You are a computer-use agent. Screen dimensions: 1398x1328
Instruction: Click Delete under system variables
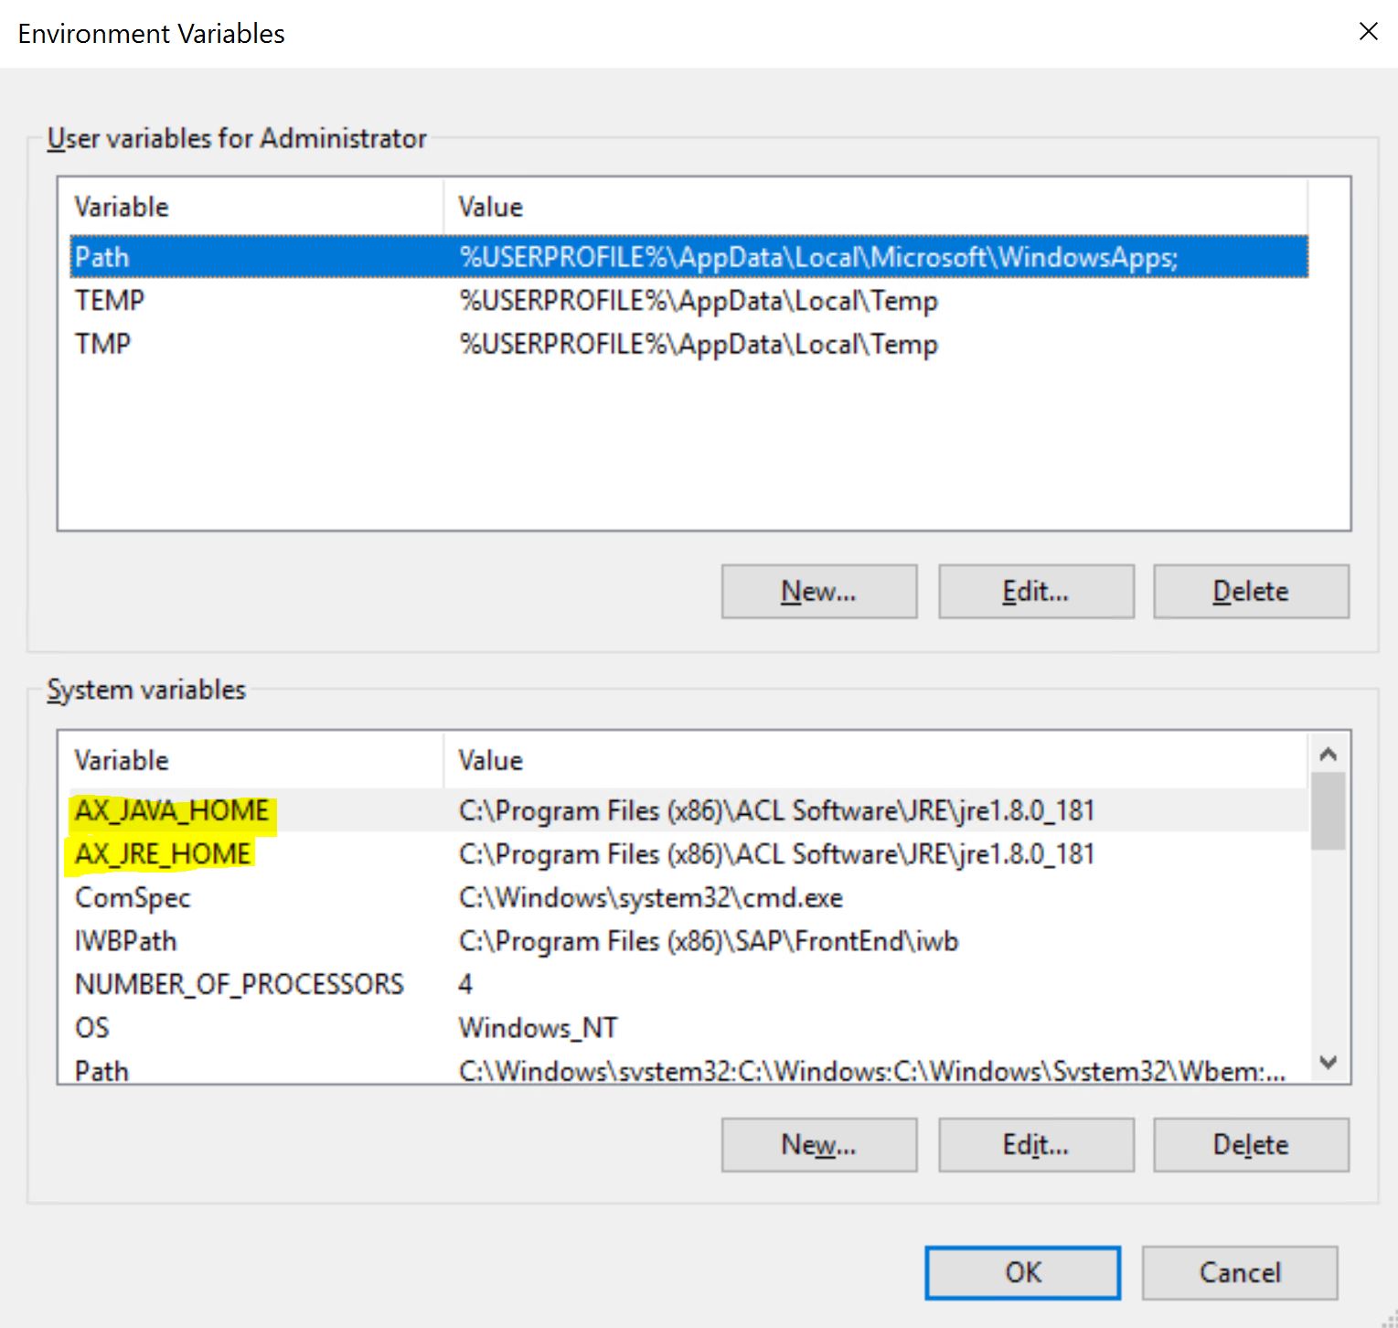pos(1250,1144)
